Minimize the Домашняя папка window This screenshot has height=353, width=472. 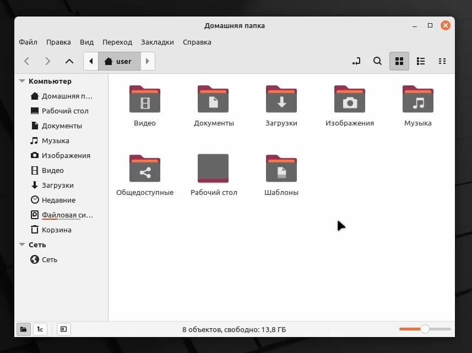(415, 25)
